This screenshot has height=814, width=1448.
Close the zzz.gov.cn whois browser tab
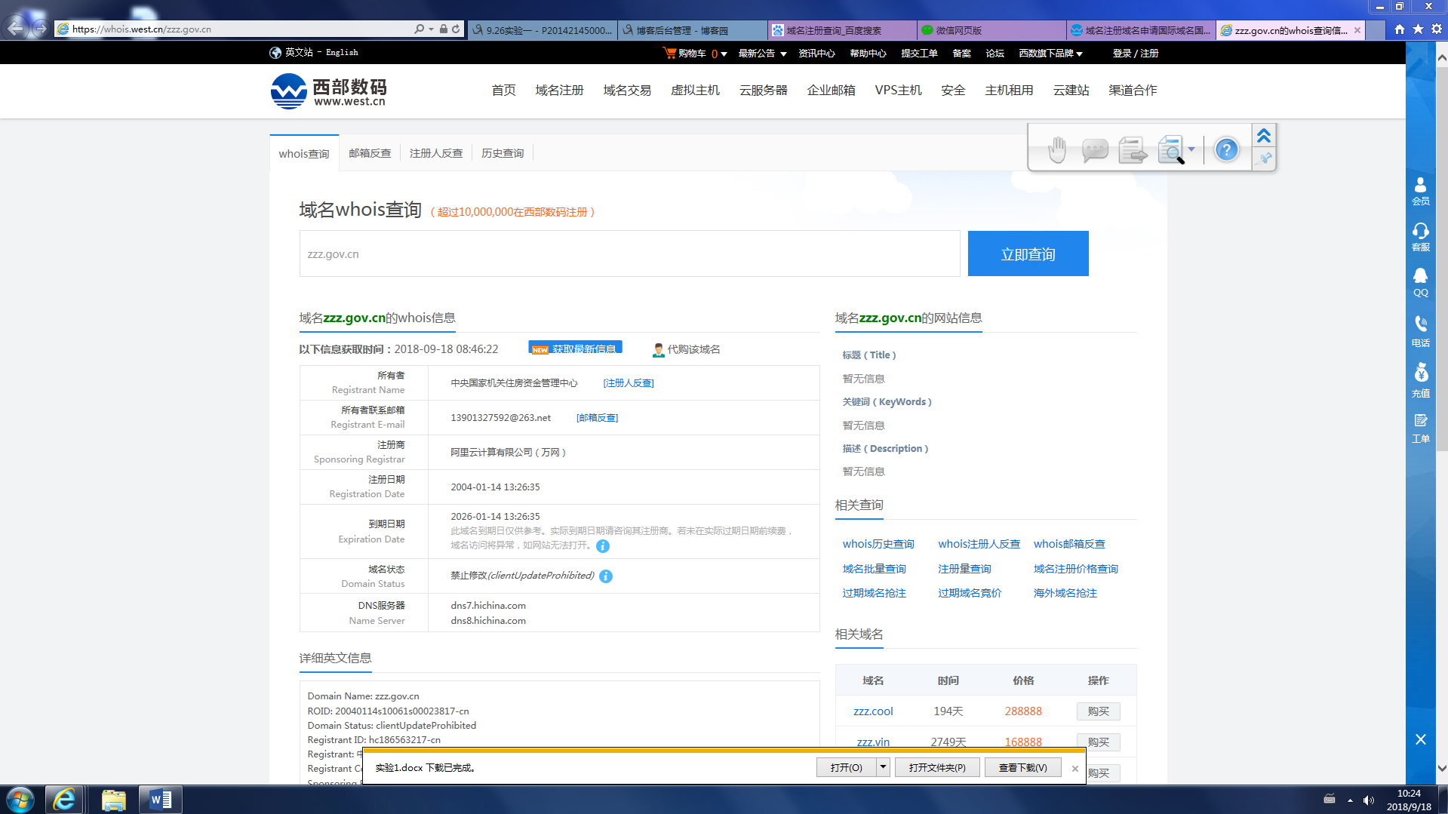pos(1357,30)
